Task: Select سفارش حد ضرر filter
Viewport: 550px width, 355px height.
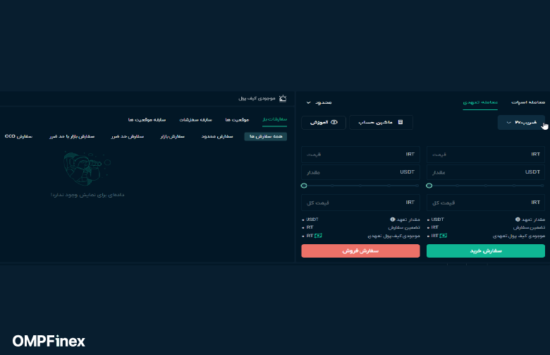Action: [128, 136]
